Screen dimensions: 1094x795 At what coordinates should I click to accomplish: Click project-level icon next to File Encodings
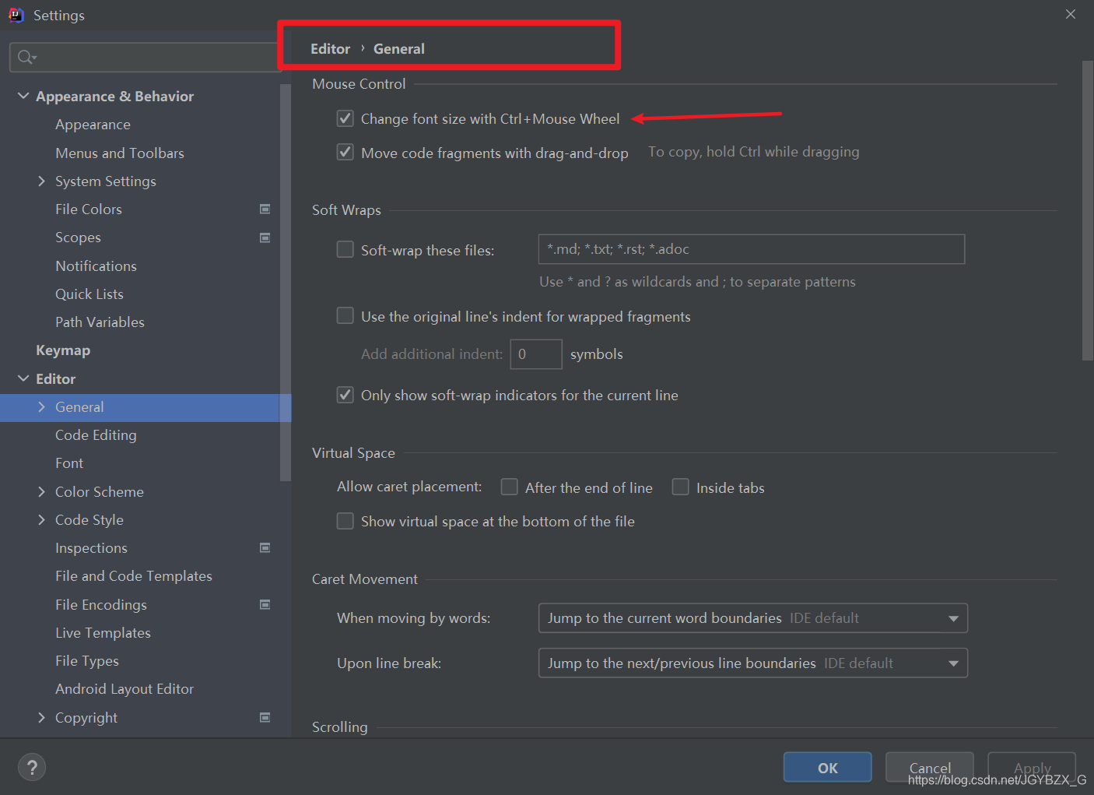265,604
